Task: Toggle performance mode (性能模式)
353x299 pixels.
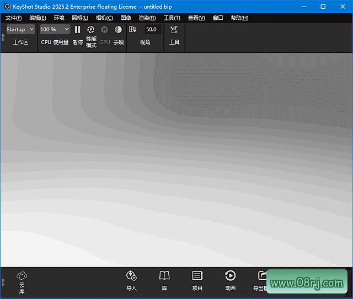Action: 91,30
